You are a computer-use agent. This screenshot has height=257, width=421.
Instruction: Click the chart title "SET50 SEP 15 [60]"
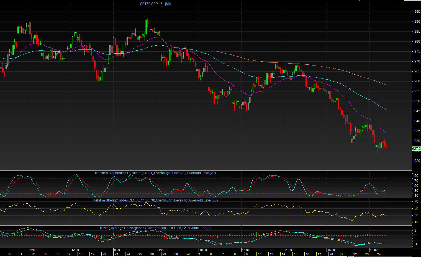[155, 4]
